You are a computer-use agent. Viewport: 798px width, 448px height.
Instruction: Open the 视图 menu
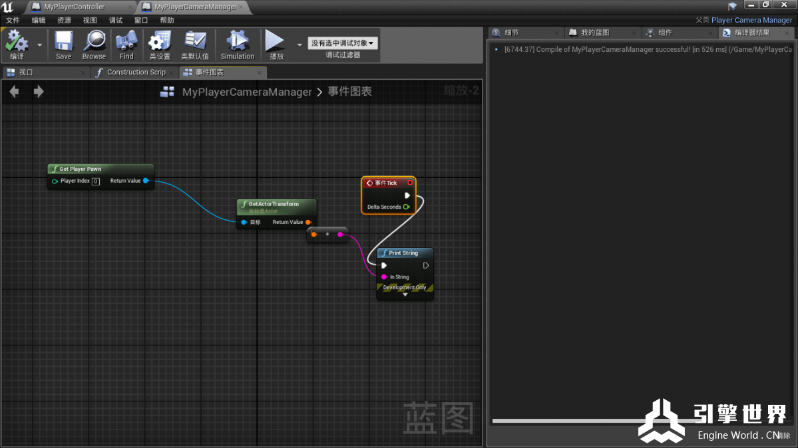click(90, 21)
